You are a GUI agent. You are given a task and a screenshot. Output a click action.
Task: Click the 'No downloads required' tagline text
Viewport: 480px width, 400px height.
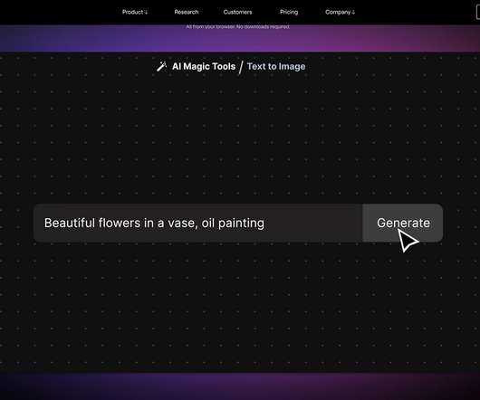[x=264, y=26]
